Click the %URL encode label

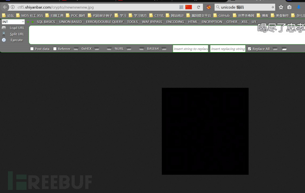pos(119,49)
